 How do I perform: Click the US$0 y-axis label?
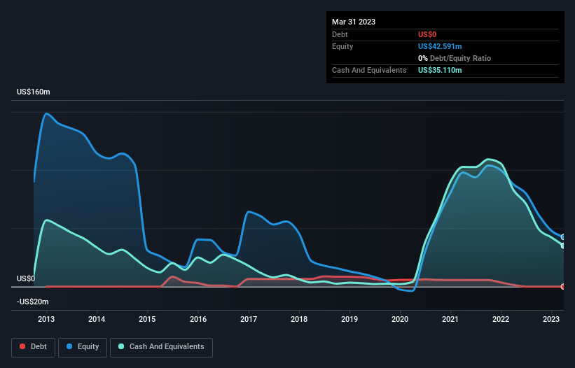[x=26, y=278]
